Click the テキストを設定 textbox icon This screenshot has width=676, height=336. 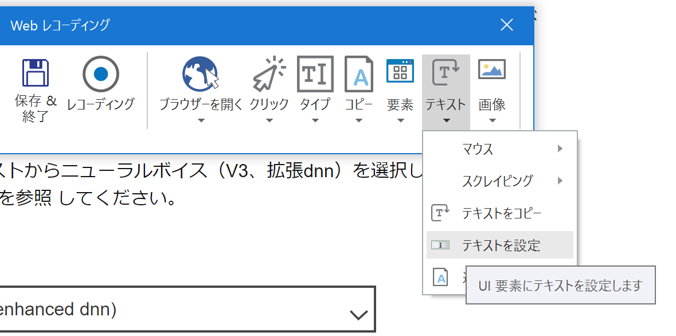pos(440,245)
